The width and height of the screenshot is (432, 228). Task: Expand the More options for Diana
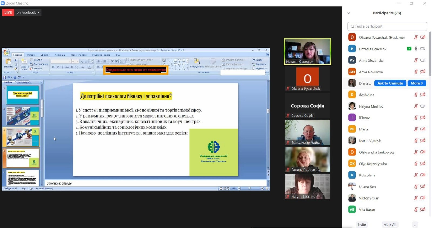point(417,83)
